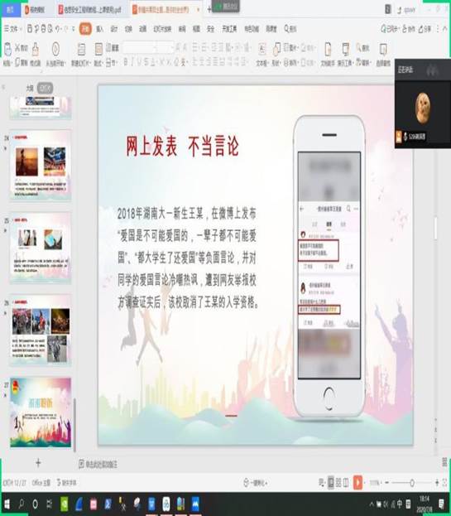Switch to the Design ribbon tab
This screenshot has height=516, width=451.
(113, 29)
